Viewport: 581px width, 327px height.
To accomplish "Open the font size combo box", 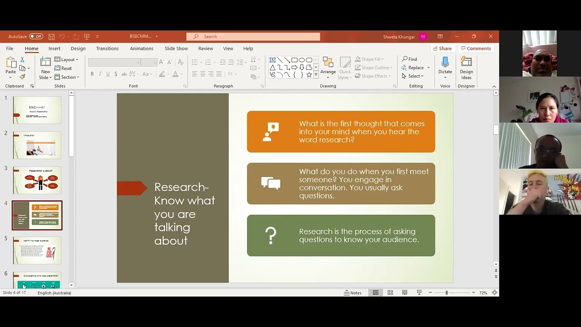I will [x=149, y=63].
